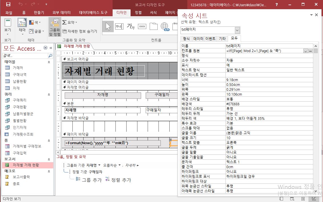
Task: Open the txt페이지 object selector dropdown
Action: coord(237,30)
